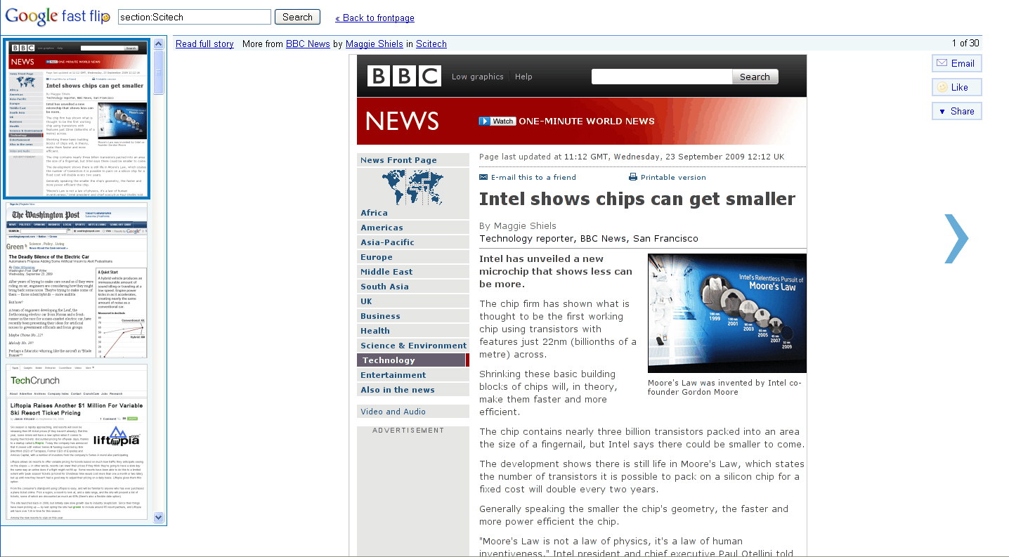Click the Watch button in BBC banner

click(497, 121)
